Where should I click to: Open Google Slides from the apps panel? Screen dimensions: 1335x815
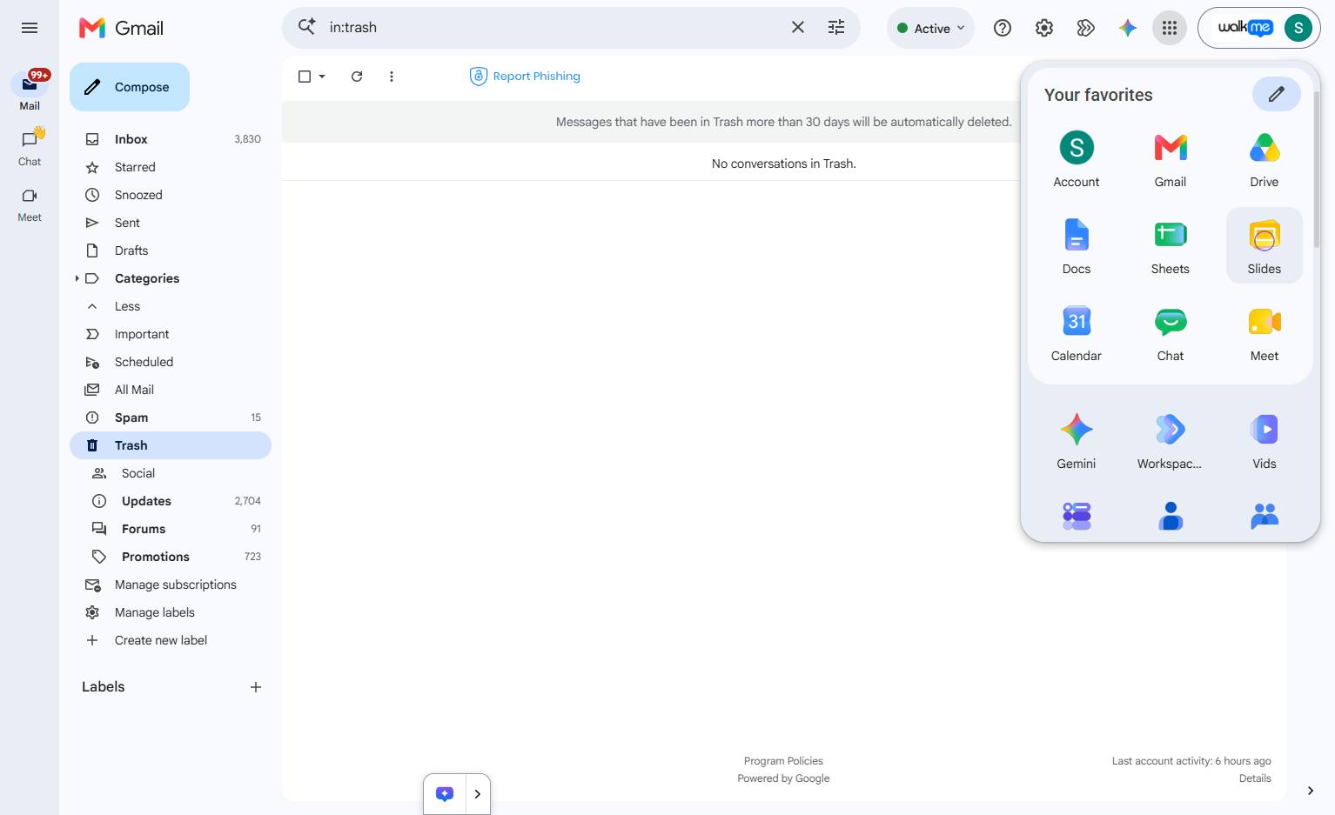[1264, 245]
